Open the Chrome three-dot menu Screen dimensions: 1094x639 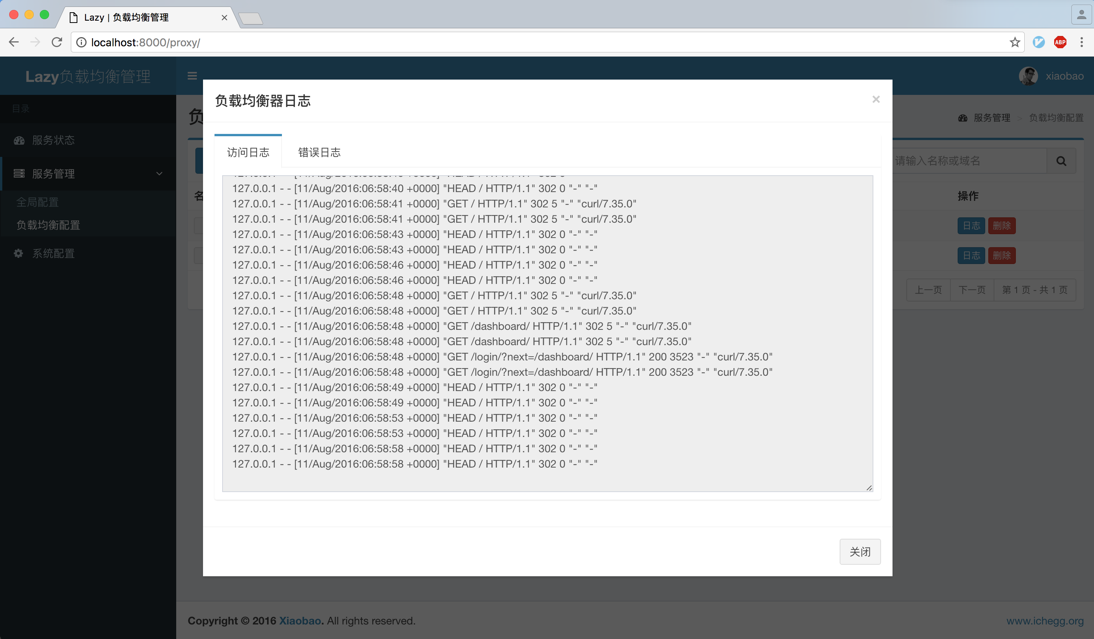coord(1081,42)
